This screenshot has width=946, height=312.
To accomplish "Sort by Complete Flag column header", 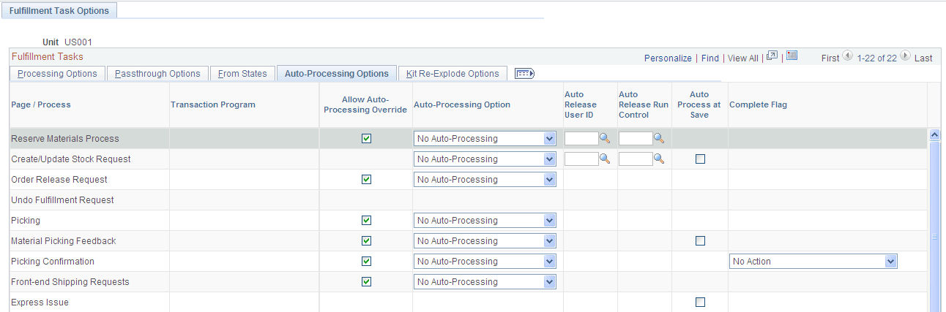I will tap(758, 104).
